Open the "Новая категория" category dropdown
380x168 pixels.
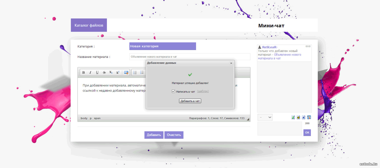pyautogui.click(x=163, y=46)
